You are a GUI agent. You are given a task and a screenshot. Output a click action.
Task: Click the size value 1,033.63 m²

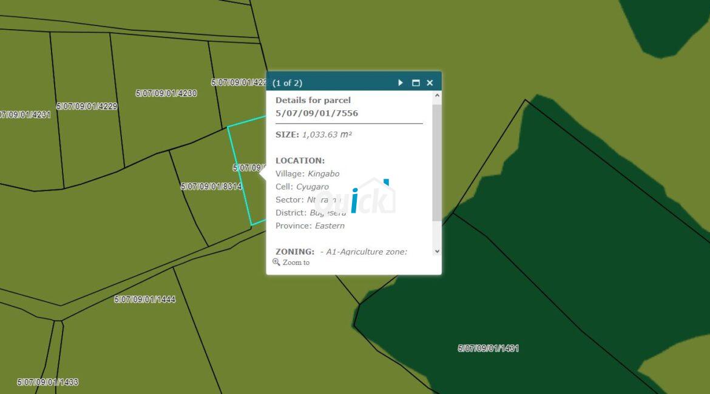click(x=327, y=135)
